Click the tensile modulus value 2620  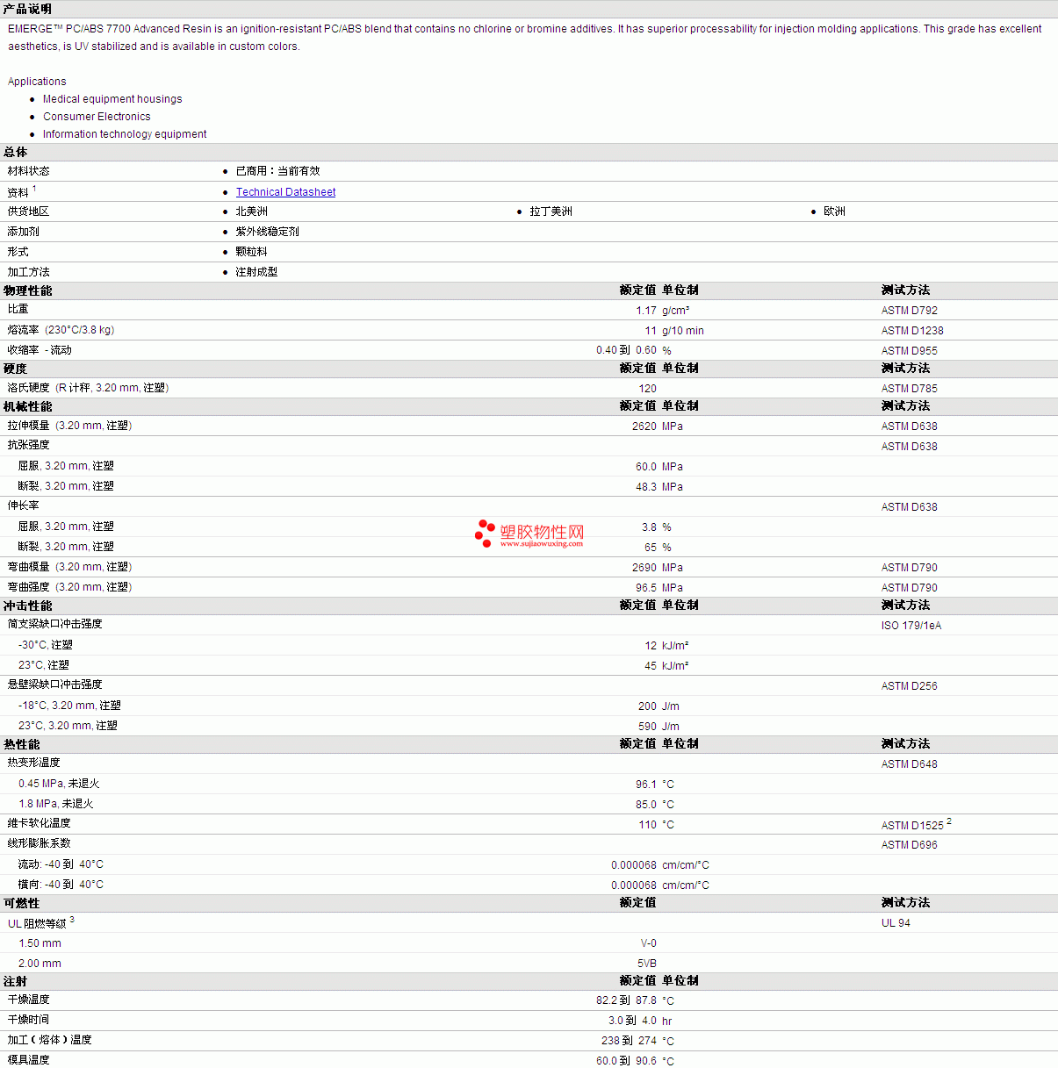click(x=644, y=426)
